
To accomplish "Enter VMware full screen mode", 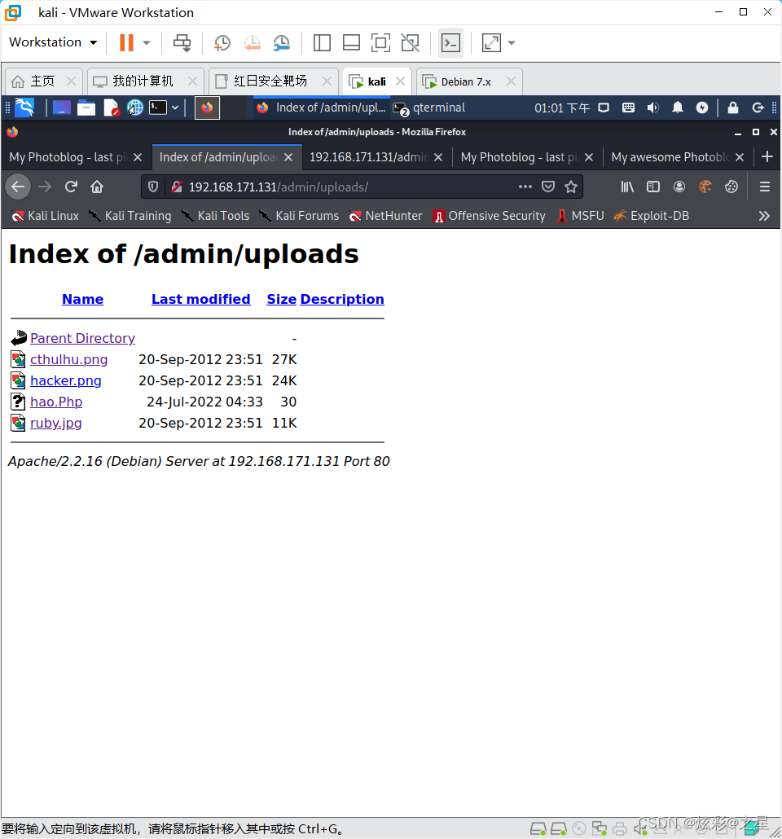I will 380,43.
